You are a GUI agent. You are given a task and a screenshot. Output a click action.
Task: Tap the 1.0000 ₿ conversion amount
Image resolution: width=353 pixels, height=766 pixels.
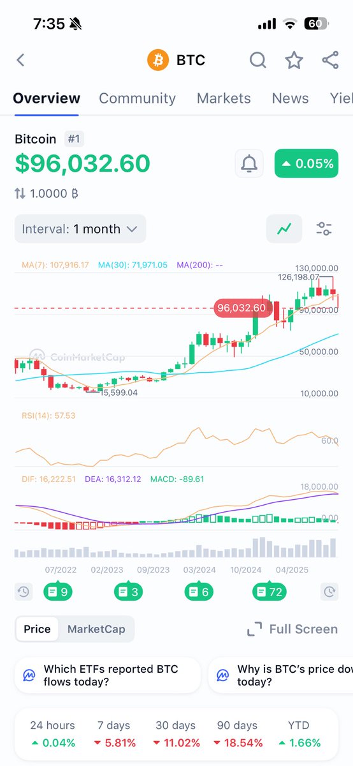pos(55,193)
